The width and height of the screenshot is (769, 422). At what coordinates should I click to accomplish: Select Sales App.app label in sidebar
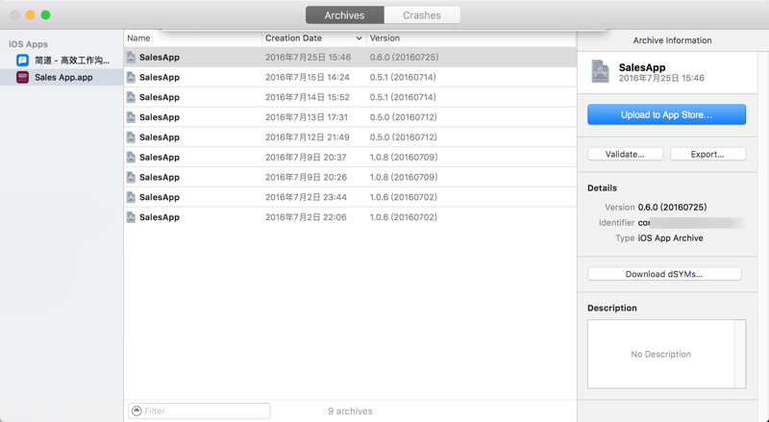(x=63, y=77)
